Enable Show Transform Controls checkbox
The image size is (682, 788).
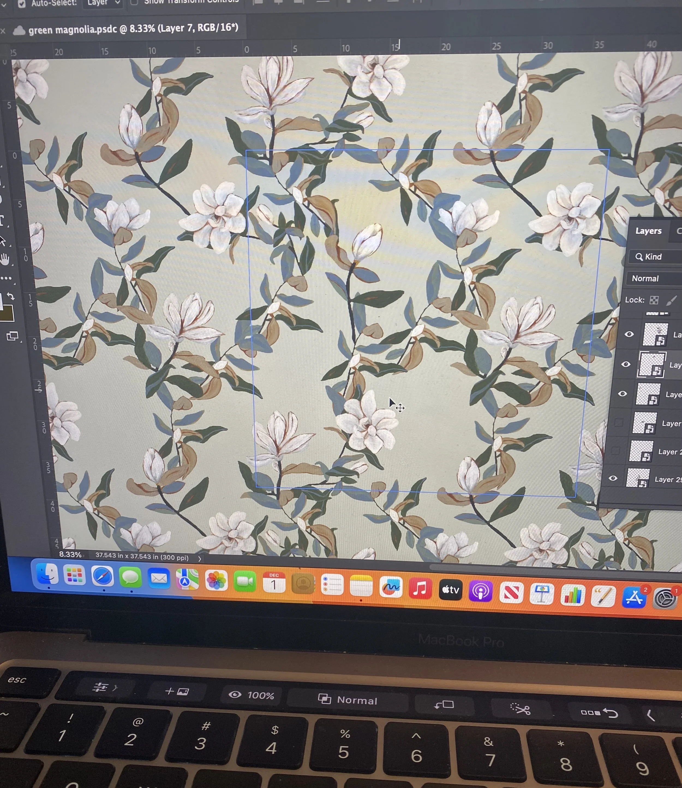tap(134, 2)
